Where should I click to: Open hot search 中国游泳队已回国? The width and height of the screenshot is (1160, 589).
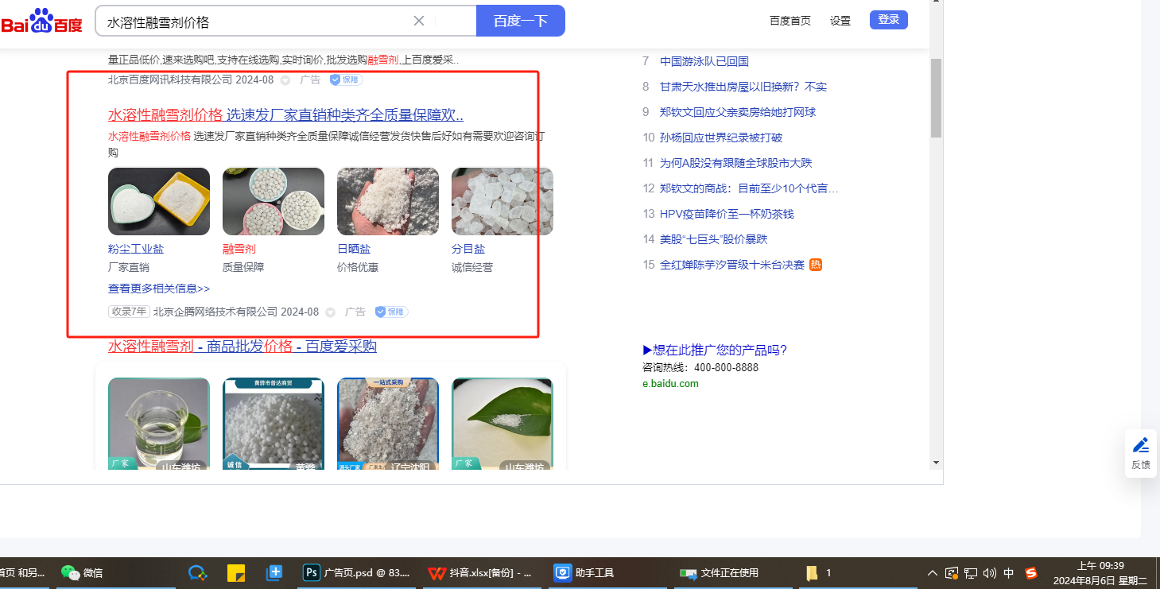704,61
